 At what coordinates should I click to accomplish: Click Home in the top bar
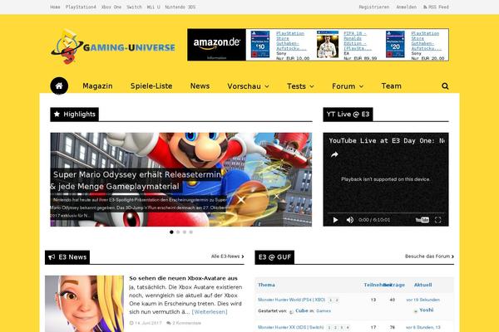point(55,7)
